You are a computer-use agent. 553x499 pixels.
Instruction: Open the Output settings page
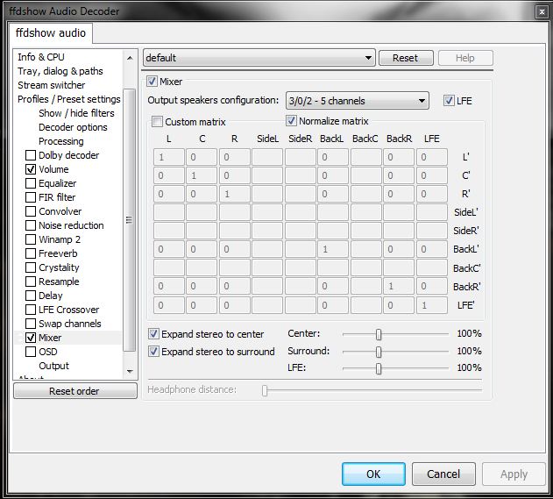54,366
